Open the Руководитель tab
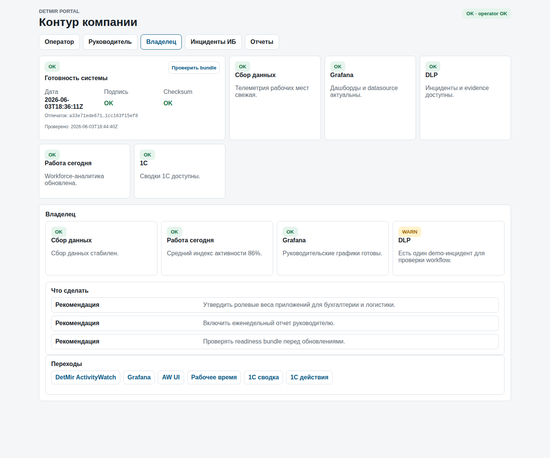This screenshot has width=550, height=458. tap(110, 42)
